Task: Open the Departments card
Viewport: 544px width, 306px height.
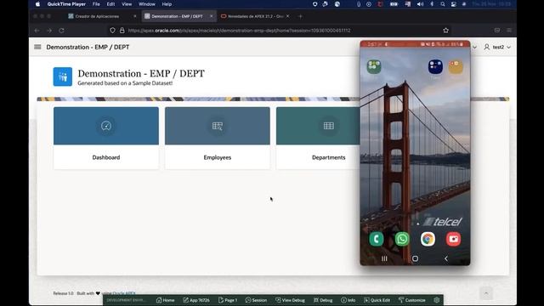Action: pos(318,138)
